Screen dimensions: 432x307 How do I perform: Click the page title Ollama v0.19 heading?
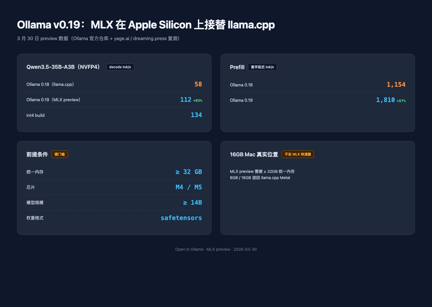[146, 25]
